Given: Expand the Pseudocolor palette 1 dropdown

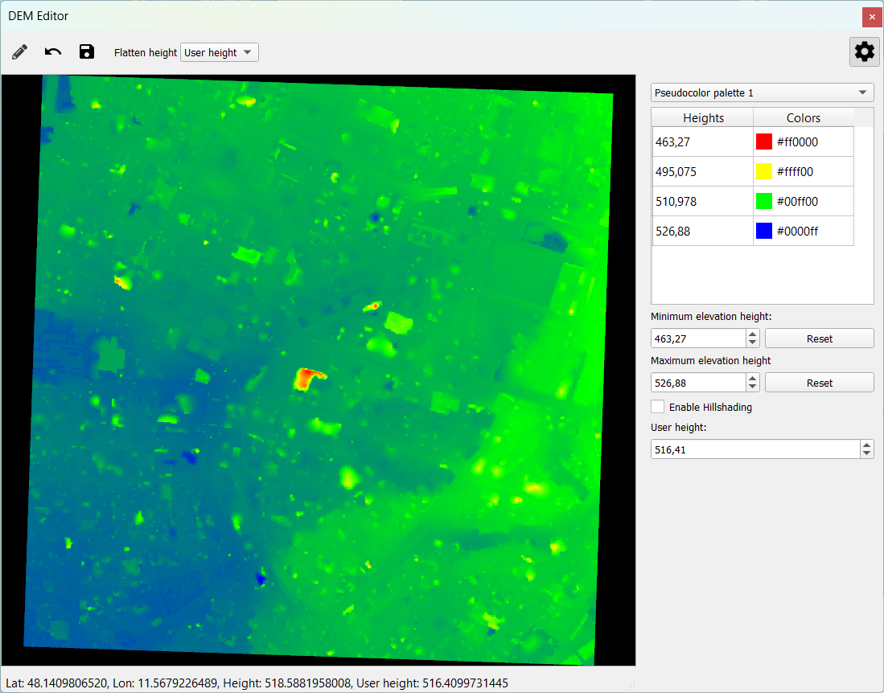Looking at the screenshot, I should 762,93.
